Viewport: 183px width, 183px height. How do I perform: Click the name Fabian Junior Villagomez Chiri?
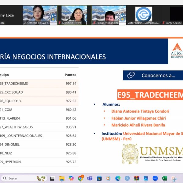(138, 118)
